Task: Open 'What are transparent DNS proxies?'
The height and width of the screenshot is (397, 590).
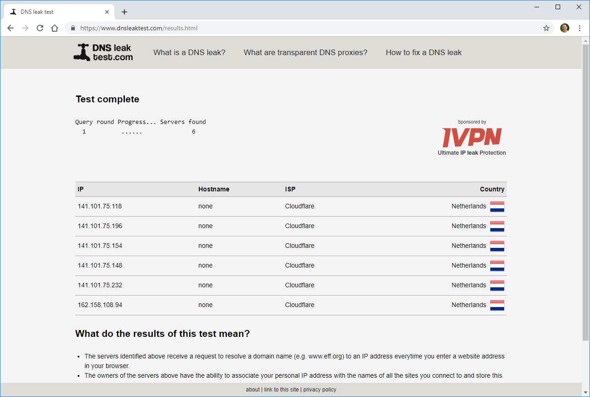Action: pos(305,52)
